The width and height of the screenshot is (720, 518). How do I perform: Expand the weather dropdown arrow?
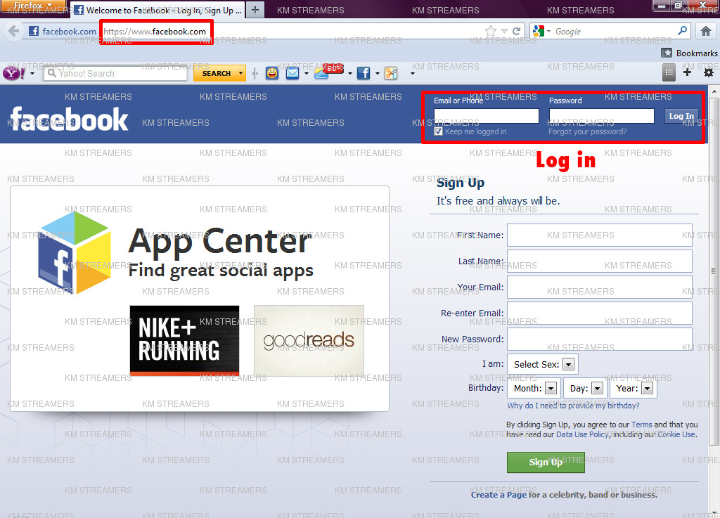pos(350,73)
